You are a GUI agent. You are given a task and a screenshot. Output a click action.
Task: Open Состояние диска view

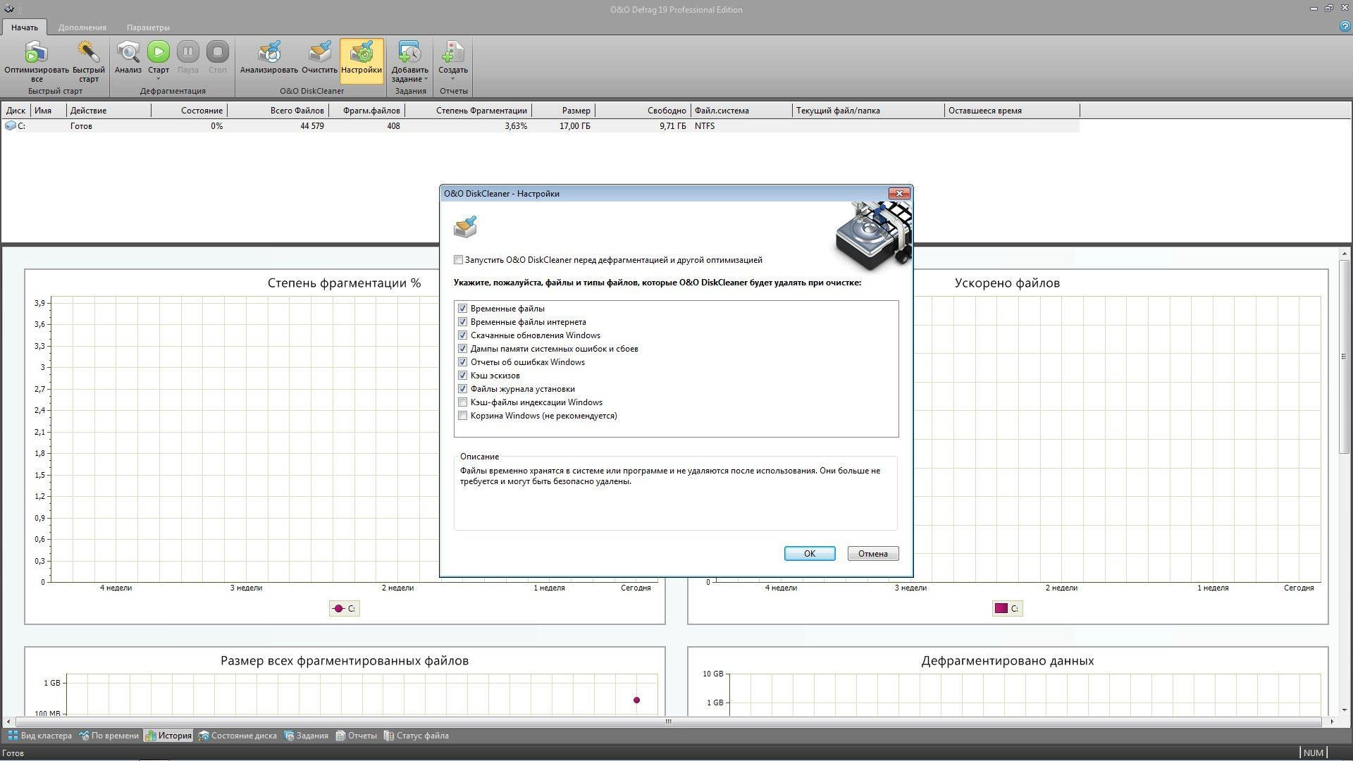(x=237, y=736)
